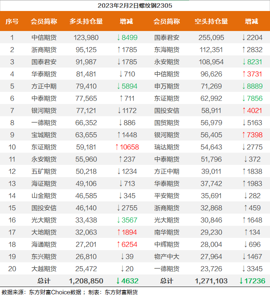The height and width of the screenshot is (298, 270).
Task: Click the green down arrow beside 4632
Action: [117, 281]
